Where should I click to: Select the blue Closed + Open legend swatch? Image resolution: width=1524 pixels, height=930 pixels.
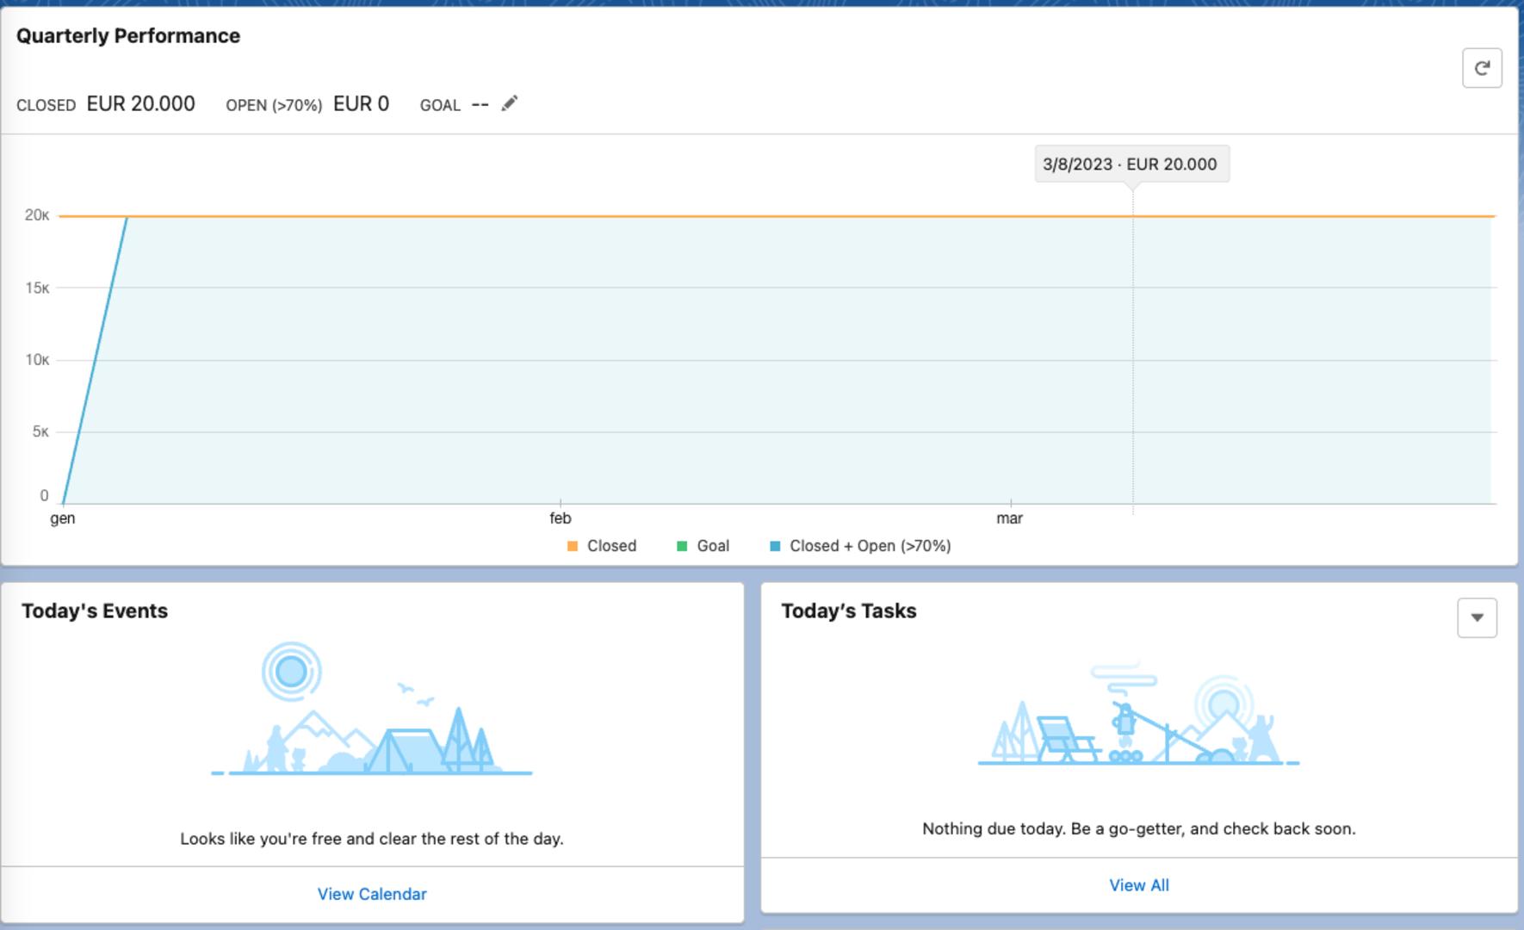[775, 546]
